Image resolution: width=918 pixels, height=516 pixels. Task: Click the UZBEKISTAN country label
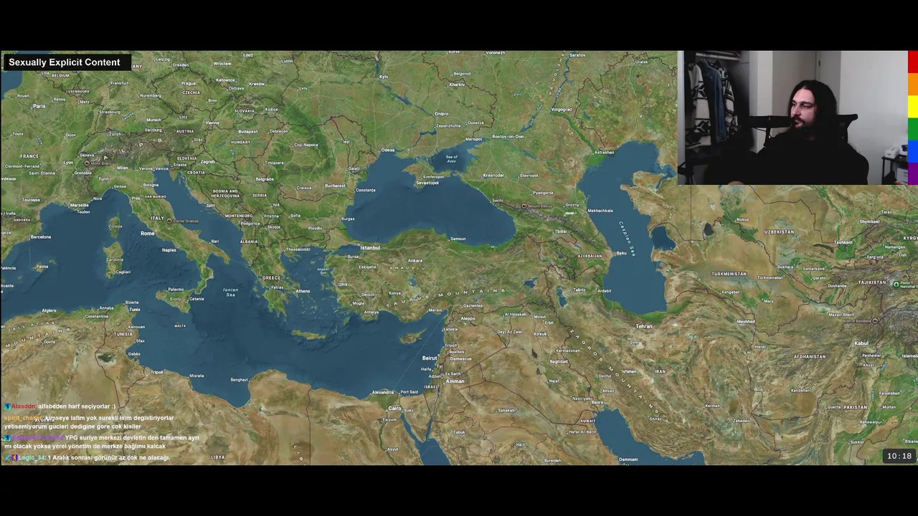click(780, 232)
